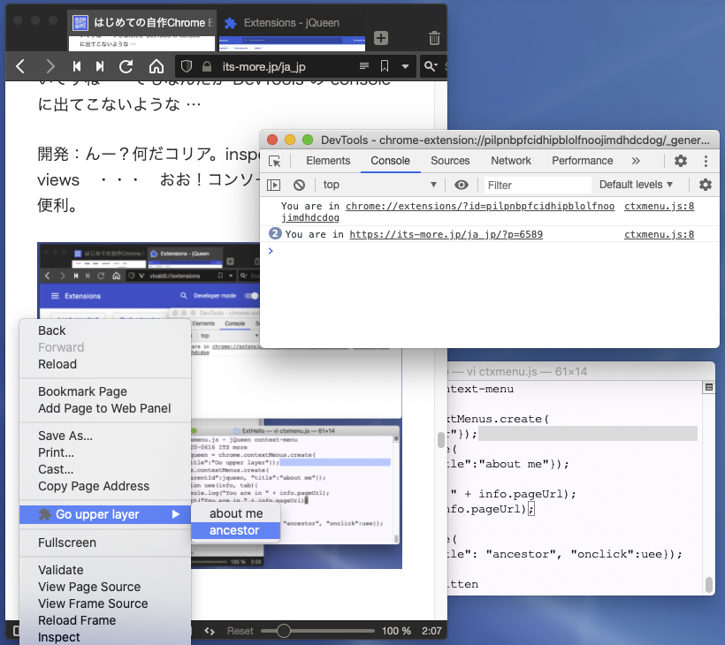The width and height of the screenshot is (725, 645).
Task: Open DevTools settings gear beside the tabs
Action: (x=681, y=161)
